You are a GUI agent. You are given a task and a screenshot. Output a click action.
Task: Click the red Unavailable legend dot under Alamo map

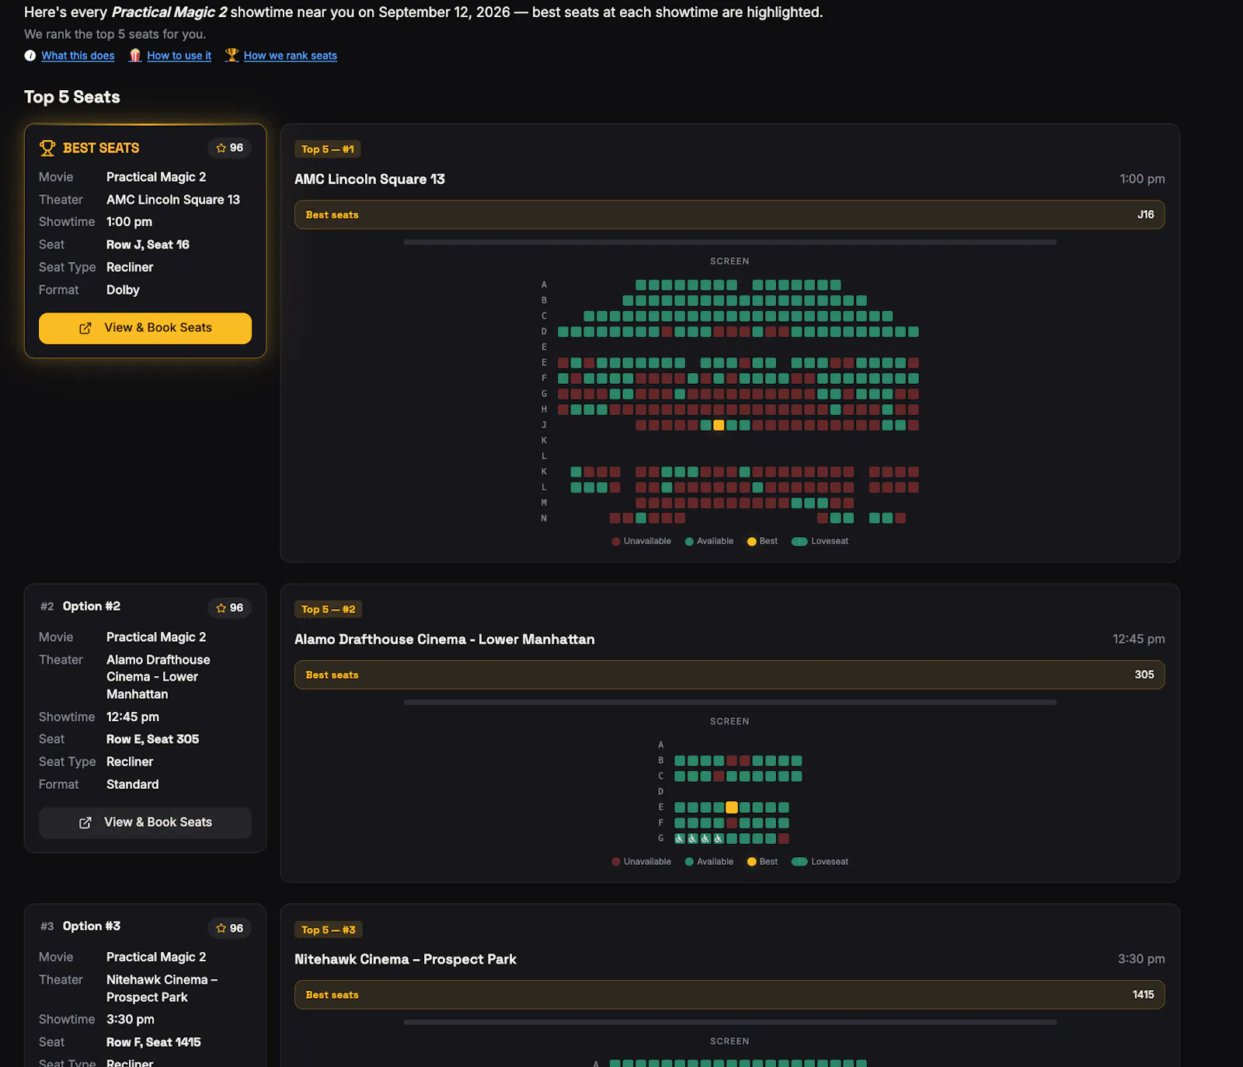click(x=616, y=862)
